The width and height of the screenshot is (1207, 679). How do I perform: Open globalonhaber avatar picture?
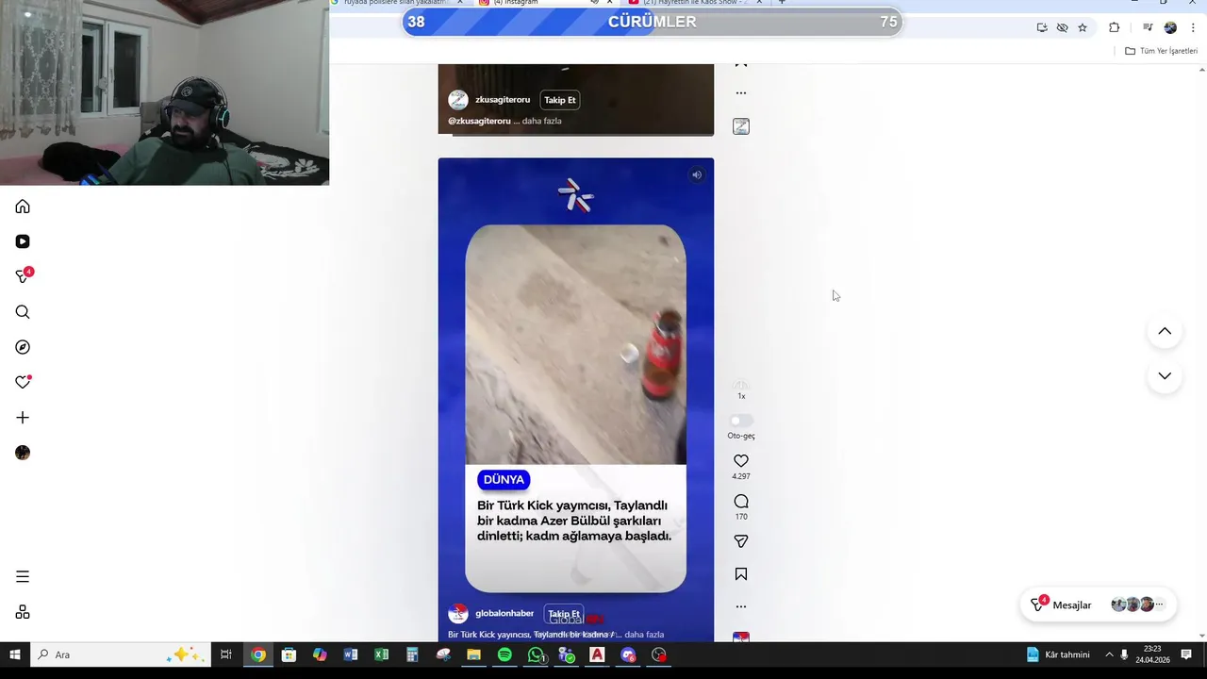(458, 614)
